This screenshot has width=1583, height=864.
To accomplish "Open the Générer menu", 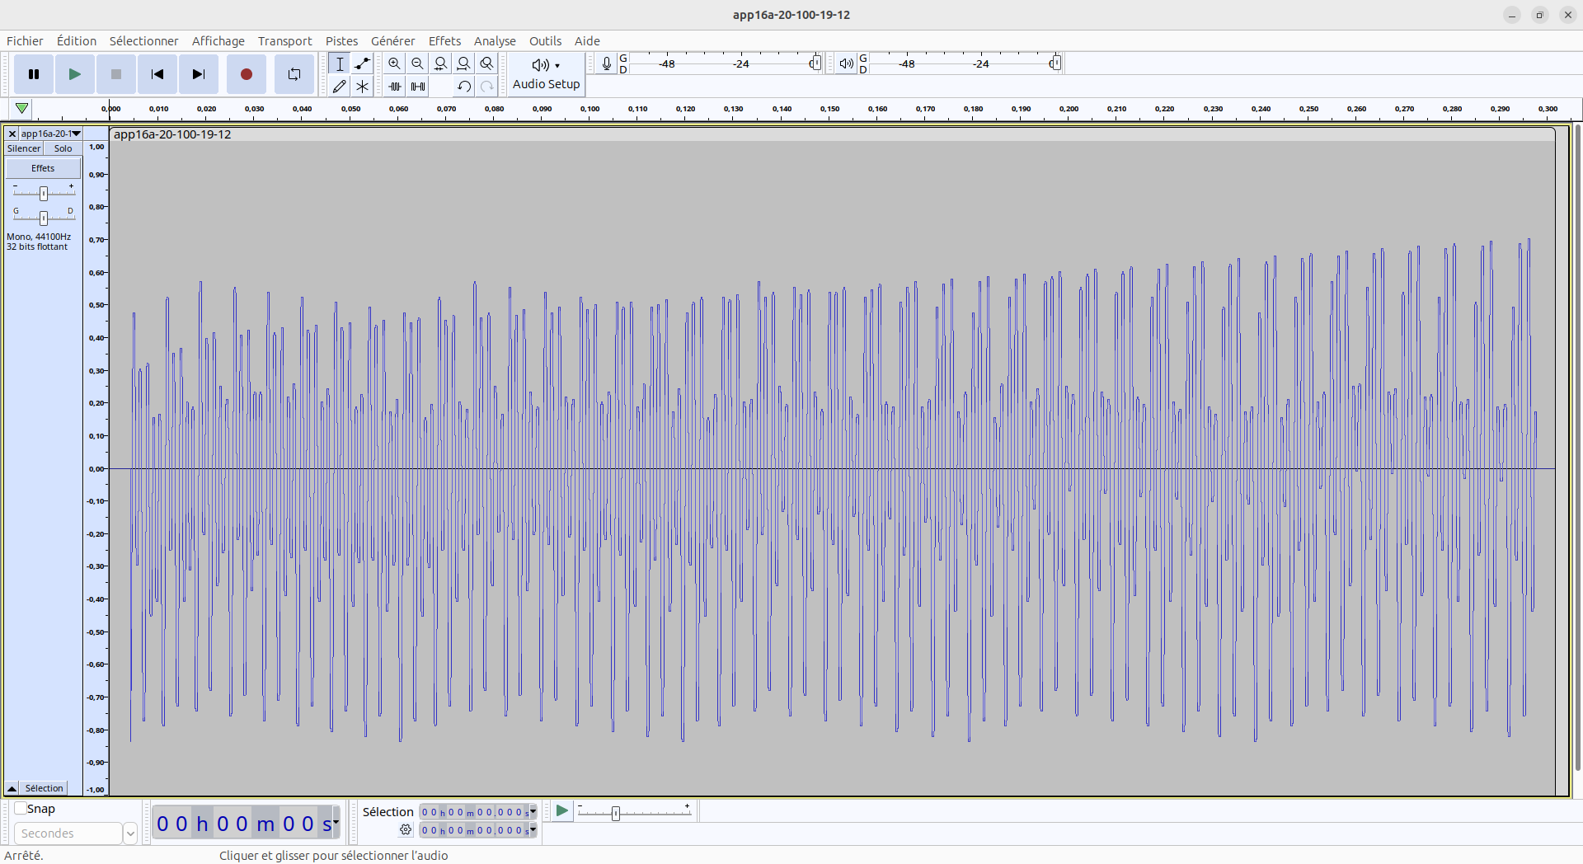I will pos(392,41).
